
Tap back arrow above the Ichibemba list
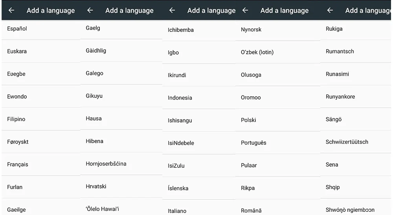tap(172, 11)
